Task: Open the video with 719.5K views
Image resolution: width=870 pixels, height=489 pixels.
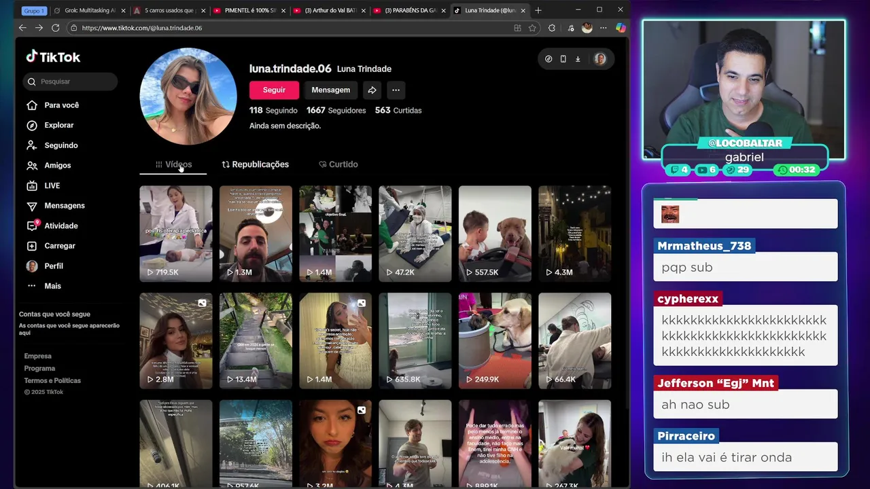Action: 176,234
